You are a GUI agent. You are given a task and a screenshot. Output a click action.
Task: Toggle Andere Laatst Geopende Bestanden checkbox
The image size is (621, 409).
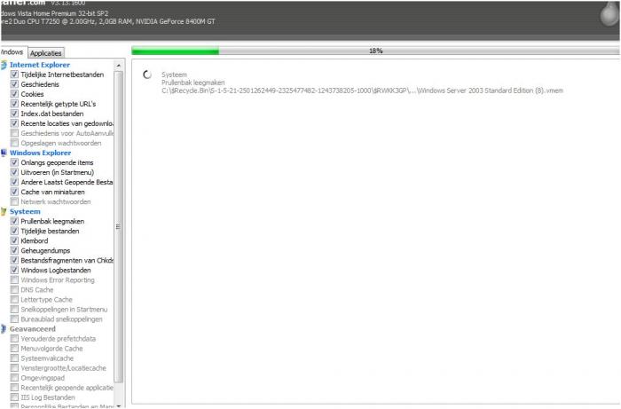[15, 182]
